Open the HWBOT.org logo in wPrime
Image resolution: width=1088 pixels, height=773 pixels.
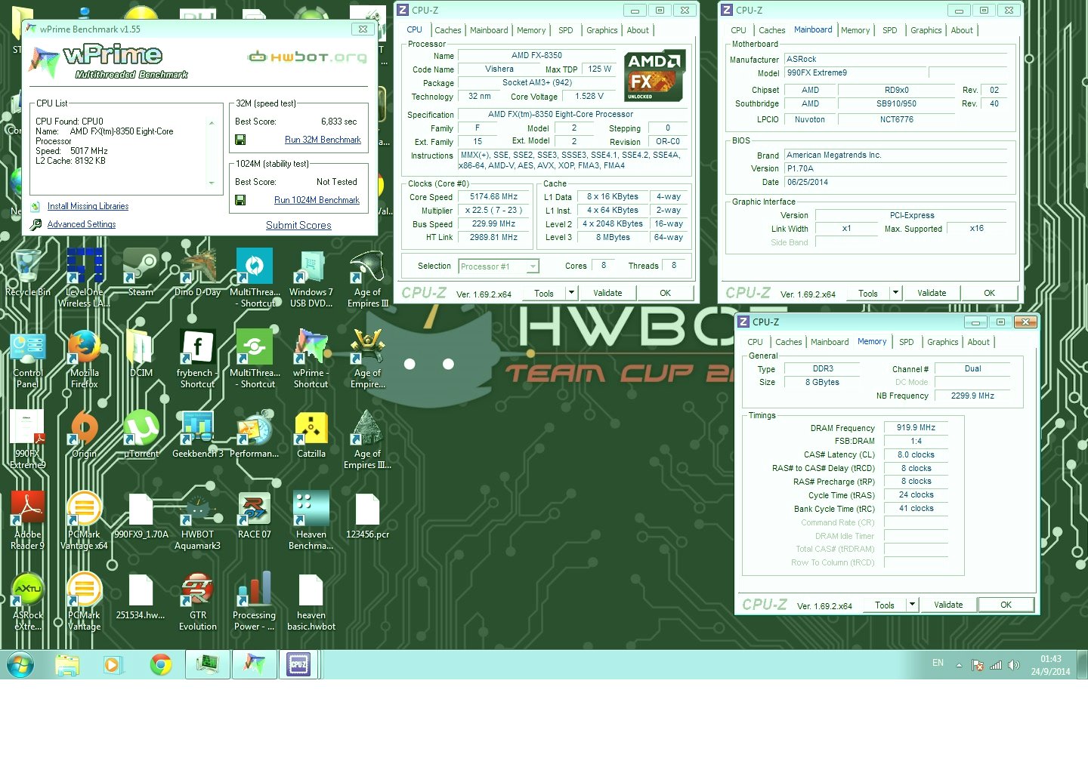coord(308,57)
